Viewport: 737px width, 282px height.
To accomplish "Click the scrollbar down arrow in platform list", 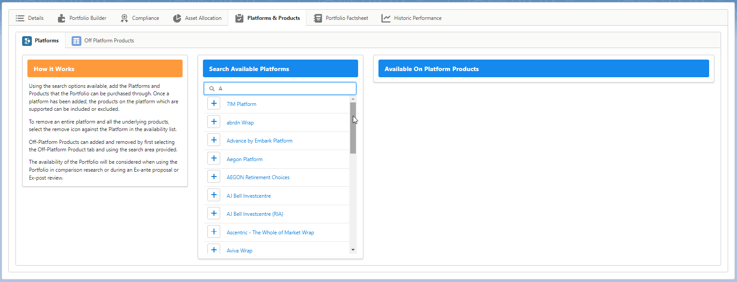I will coord(353,250).
